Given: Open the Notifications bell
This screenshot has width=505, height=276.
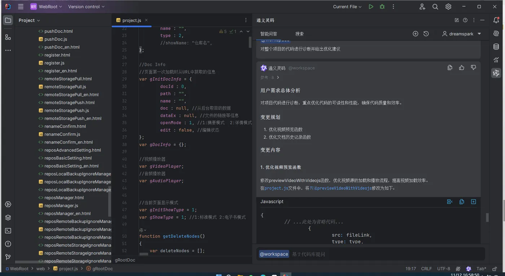Looking at the screenshot, I should coord(496,20).
